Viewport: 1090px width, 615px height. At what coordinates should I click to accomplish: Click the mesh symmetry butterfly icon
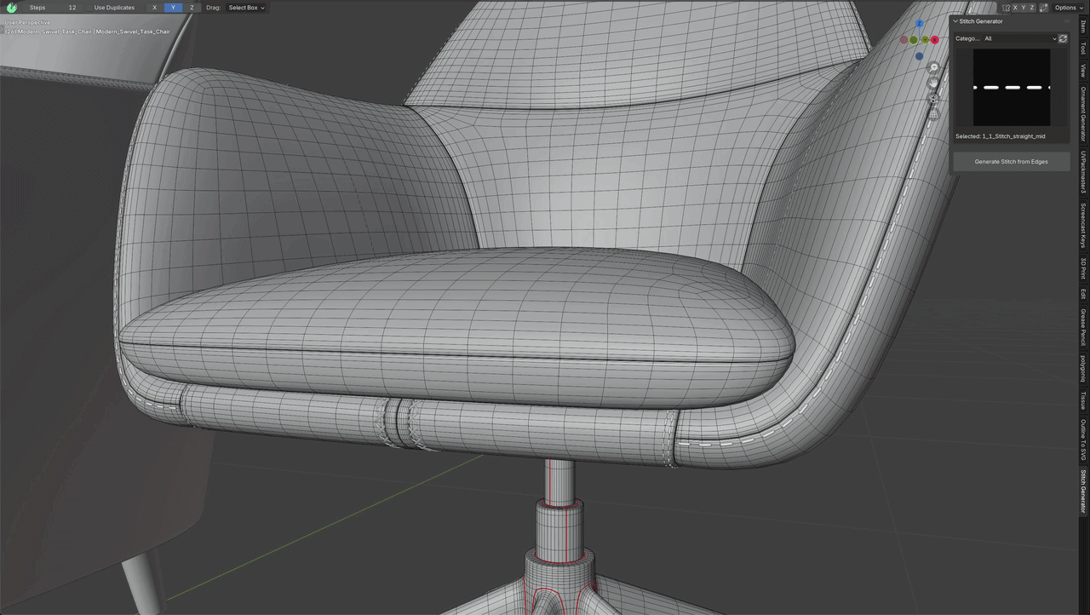click(1005, 8)
